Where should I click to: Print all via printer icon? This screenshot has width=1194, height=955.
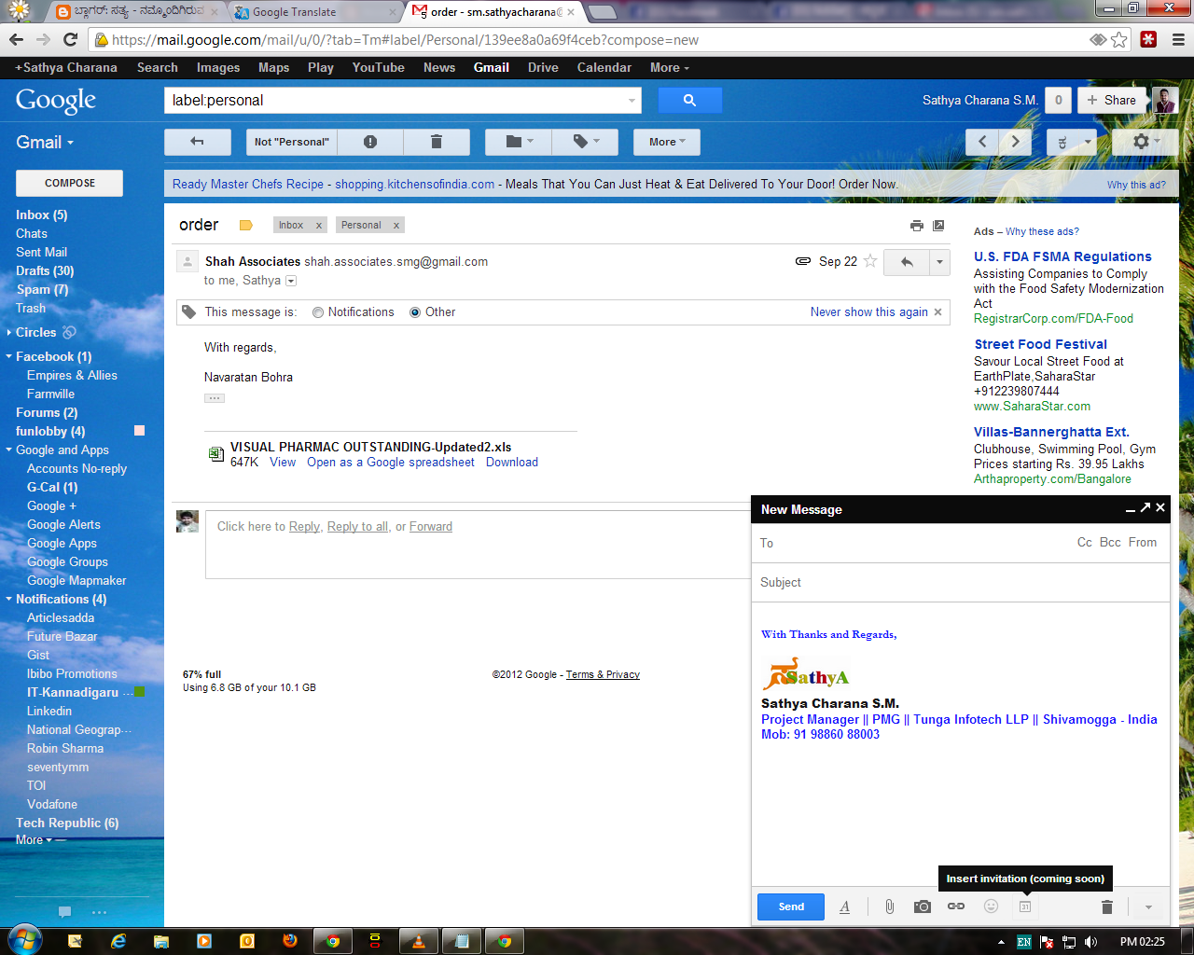(x=917, y=226)
